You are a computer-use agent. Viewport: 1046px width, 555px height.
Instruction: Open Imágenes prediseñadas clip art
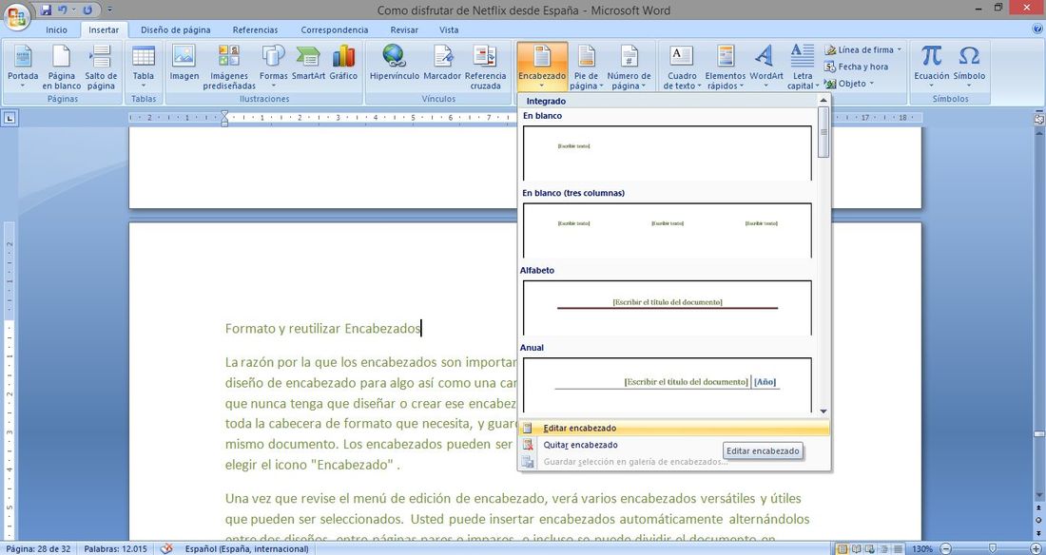coord(229,67)
